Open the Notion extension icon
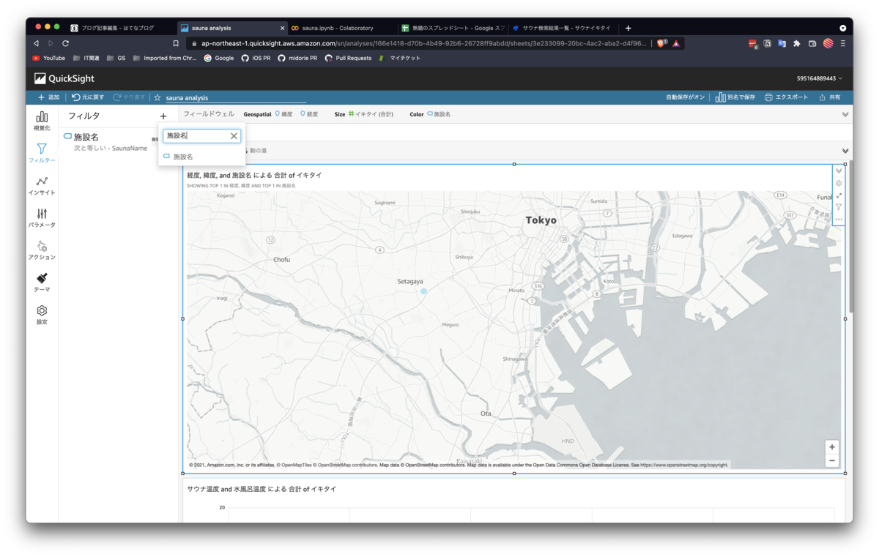Viewport: 879px width, 557px height. (x=767, y=43)
